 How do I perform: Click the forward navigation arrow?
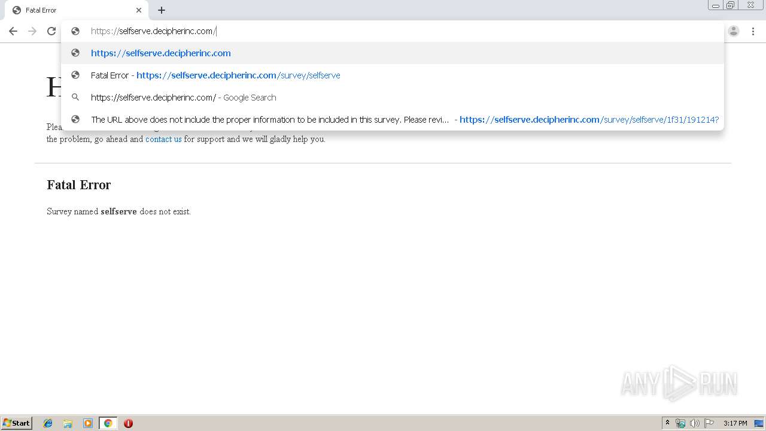point(32,31)
